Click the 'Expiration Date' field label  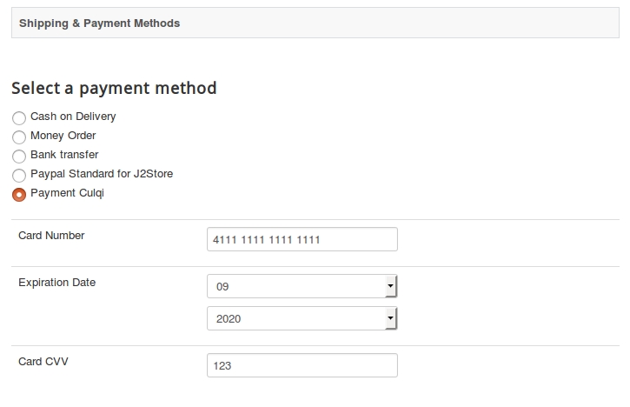pyautogui.click(x=57, y=283)
